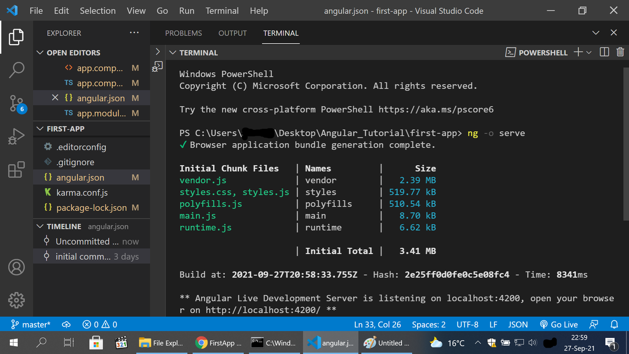Open Explorer more actions ellipsis
The height and width of the screenshot is (354, 629).
(x=134, y=33)
